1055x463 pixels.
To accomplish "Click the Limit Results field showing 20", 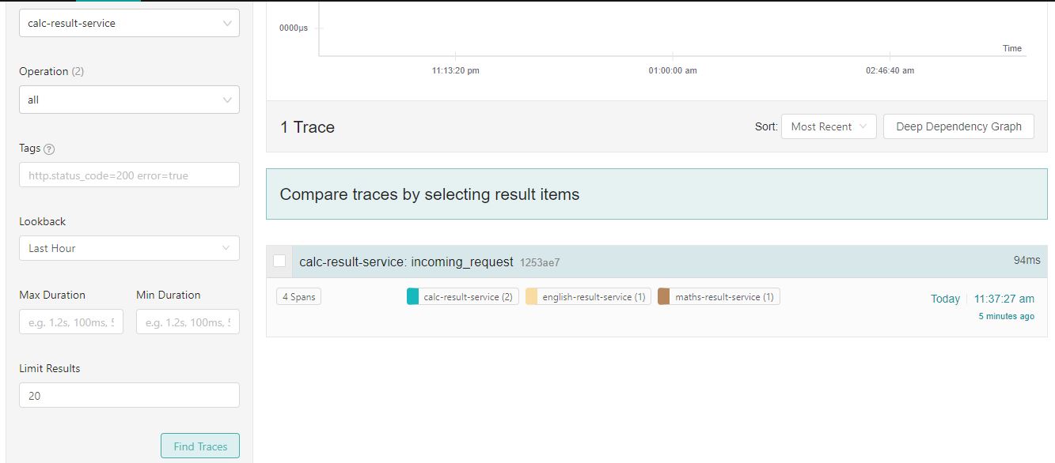I will coord(129,395).
